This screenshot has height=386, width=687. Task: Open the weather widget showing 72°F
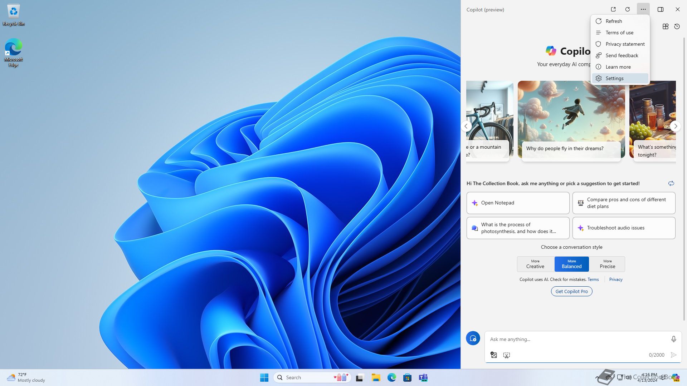(26, 377)
